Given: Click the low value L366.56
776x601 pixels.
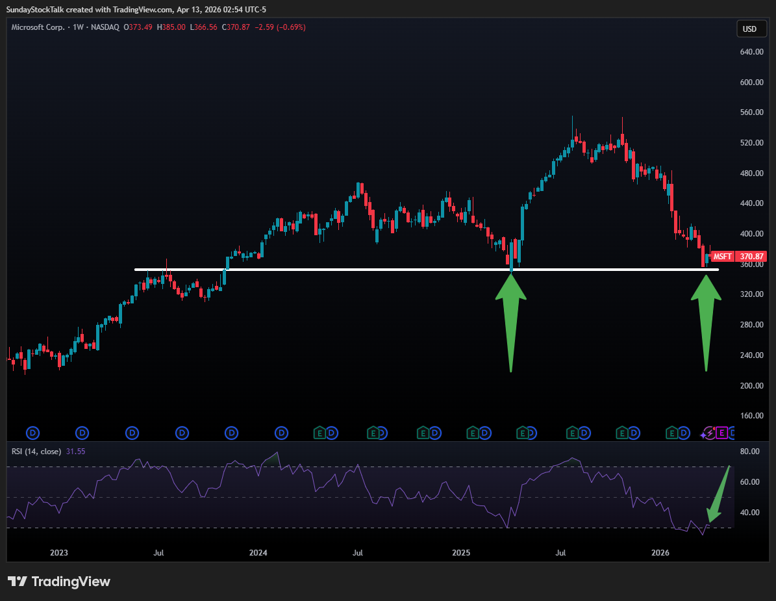Looking at the screenshot, I should pos(203,27).
